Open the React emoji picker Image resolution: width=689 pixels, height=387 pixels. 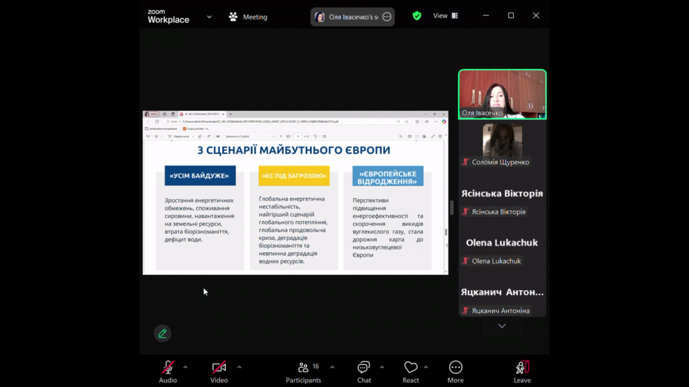pyautogui.click(x=411, y=367)
